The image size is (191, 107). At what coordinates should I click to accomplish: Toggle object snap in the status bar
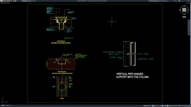162,106
